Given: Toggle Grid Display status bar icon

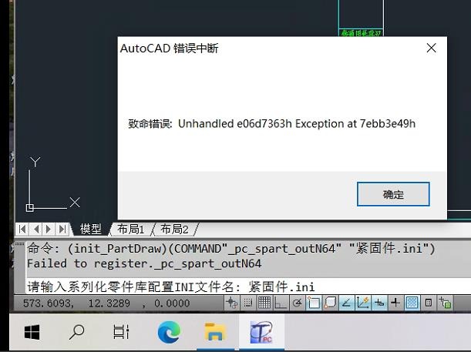Looking at the screenshot, I should [x=264, y=303].
